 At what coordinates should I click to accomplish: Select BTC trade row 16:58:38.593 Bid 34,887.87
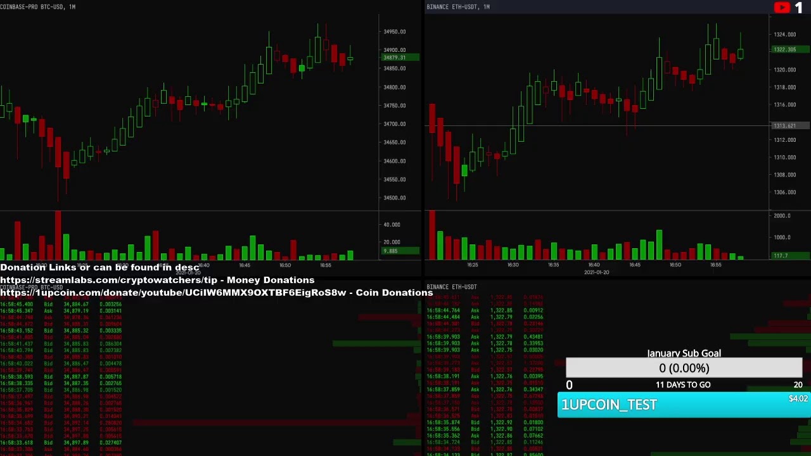pos(61,377)
